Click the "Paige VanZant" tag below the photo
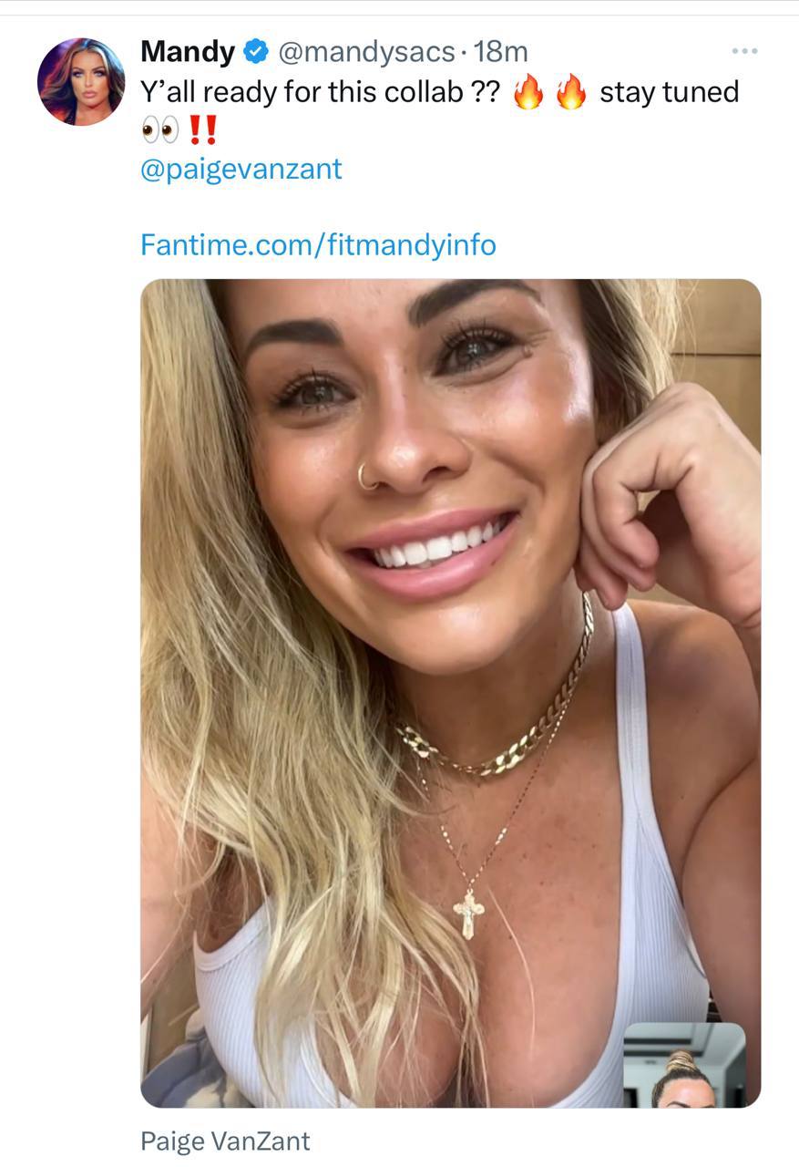Viewport: 799px width, 1167px height. click(225, 1141)
